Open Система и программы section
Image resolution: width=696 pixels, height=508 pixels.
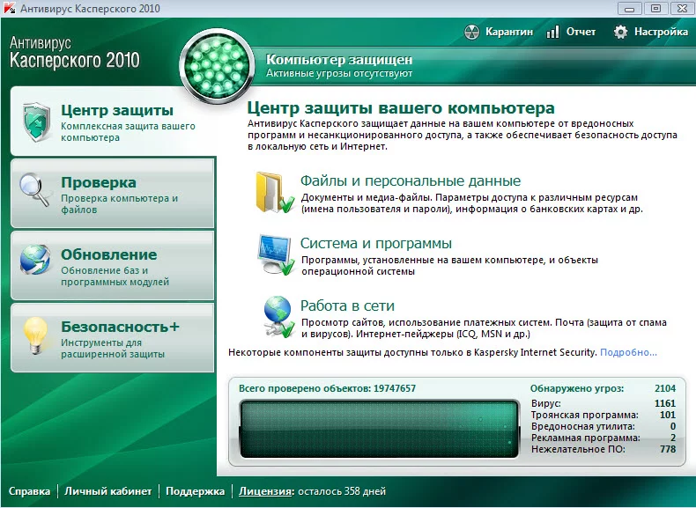(x=376, y=244)
